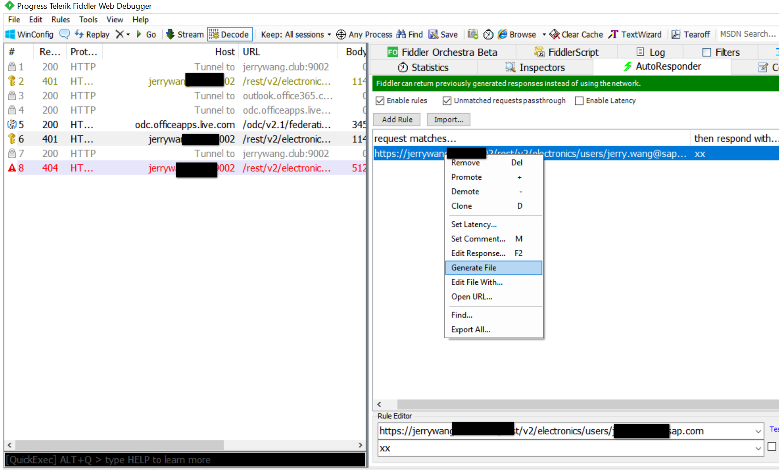Click the camera screenshot icon
779x470 pixels.
coord(473,34)
